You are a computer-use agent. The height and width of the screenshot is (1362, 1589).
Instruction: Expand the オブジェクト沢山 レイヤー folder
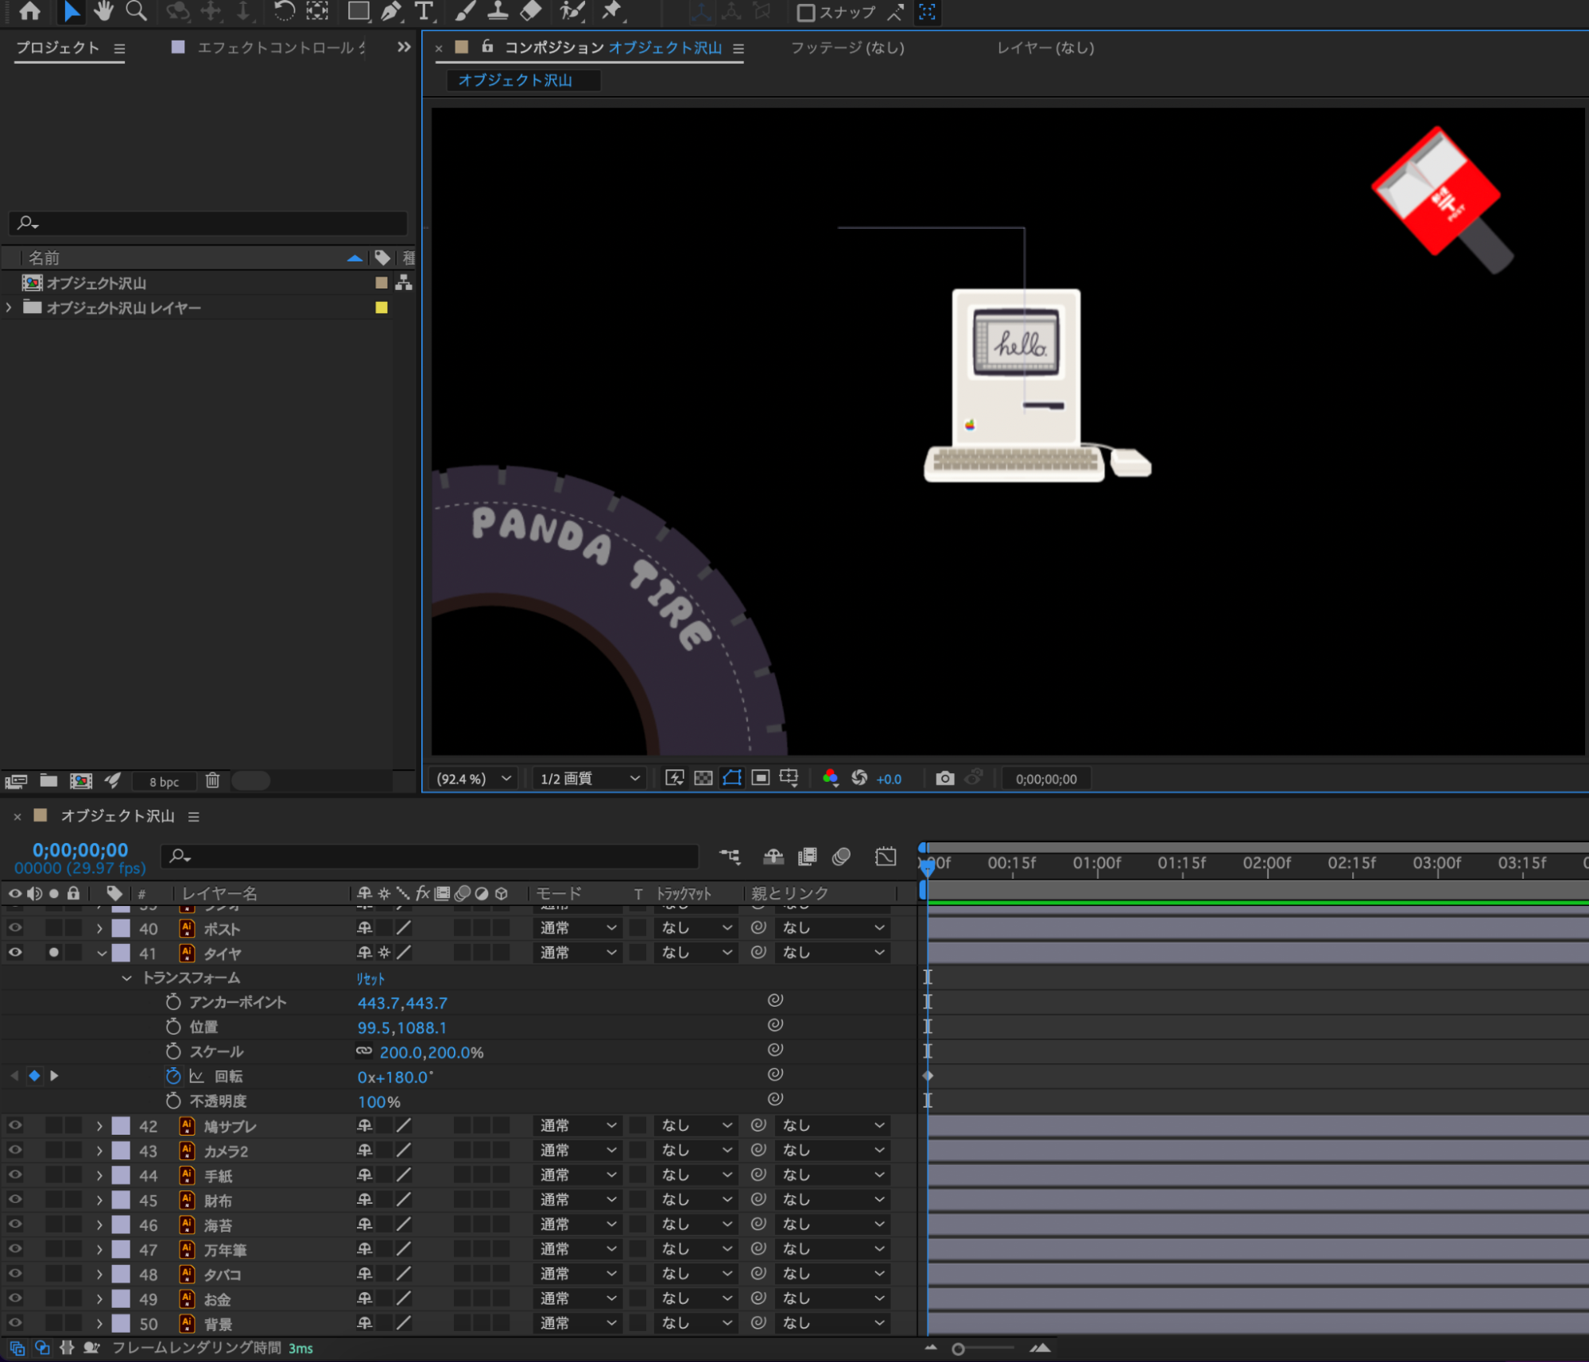click(9, 308)
